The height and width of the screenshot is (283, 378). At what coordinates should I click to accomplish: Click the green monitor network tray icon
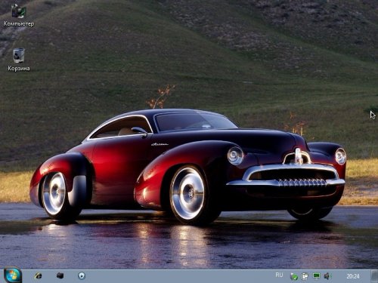316,276
